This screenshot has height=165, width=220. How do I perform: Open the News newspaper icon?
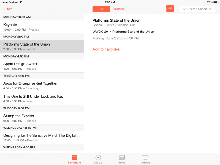point(122,157)
